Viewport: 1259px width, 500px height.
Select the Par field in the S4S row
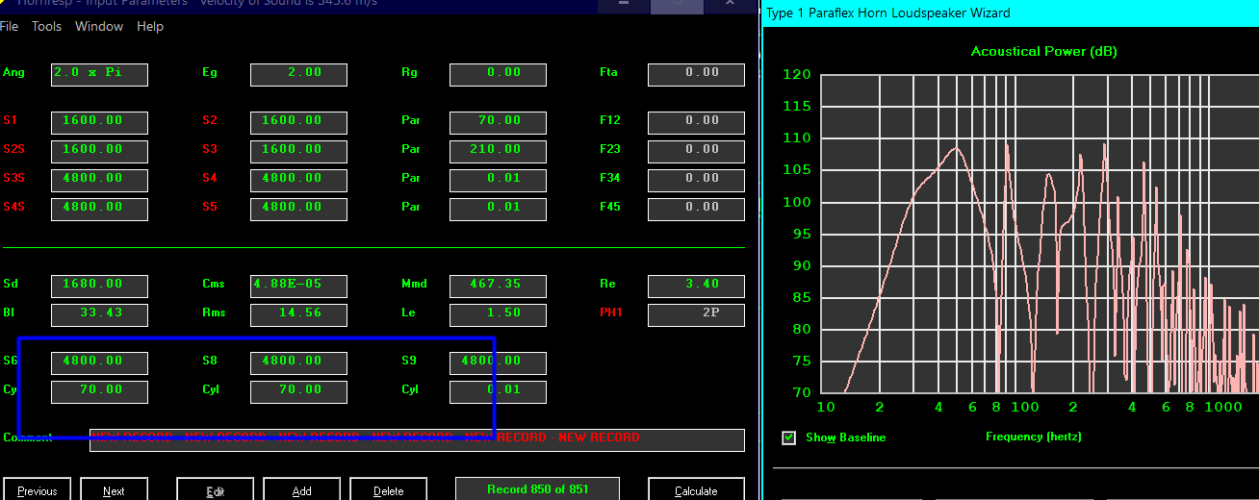pyautogui.click(x=498, y=209)
